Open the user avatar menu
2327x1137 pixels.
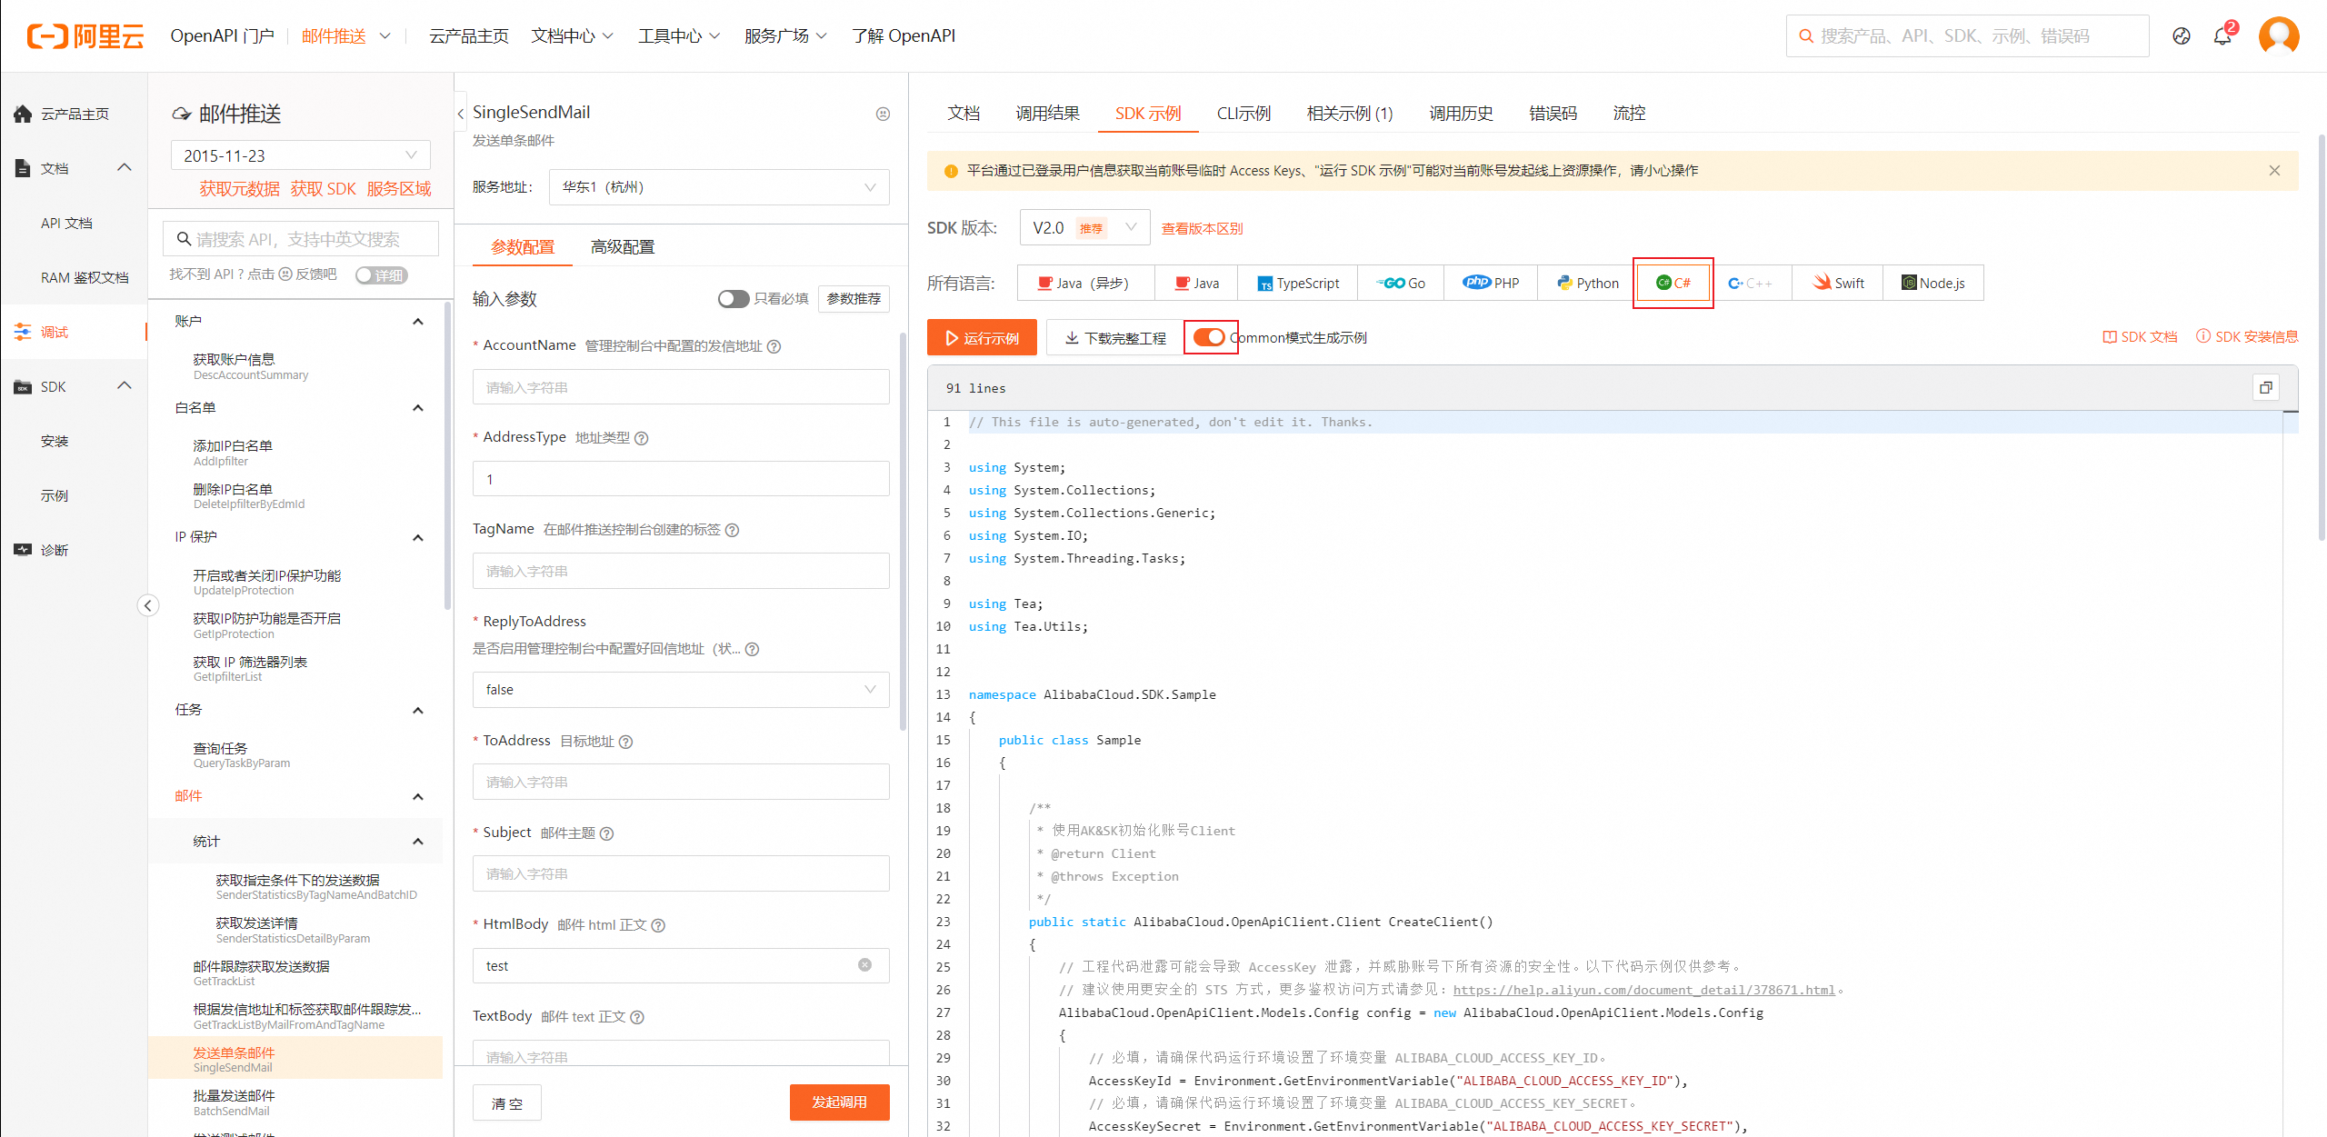pyautogui.click(x=2278, y=36)
